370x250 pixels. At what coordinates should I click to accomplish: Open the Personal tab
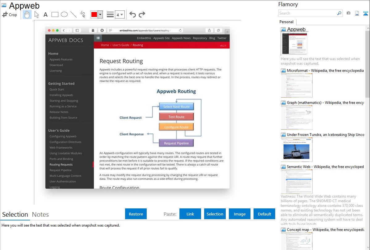(287, 22)
